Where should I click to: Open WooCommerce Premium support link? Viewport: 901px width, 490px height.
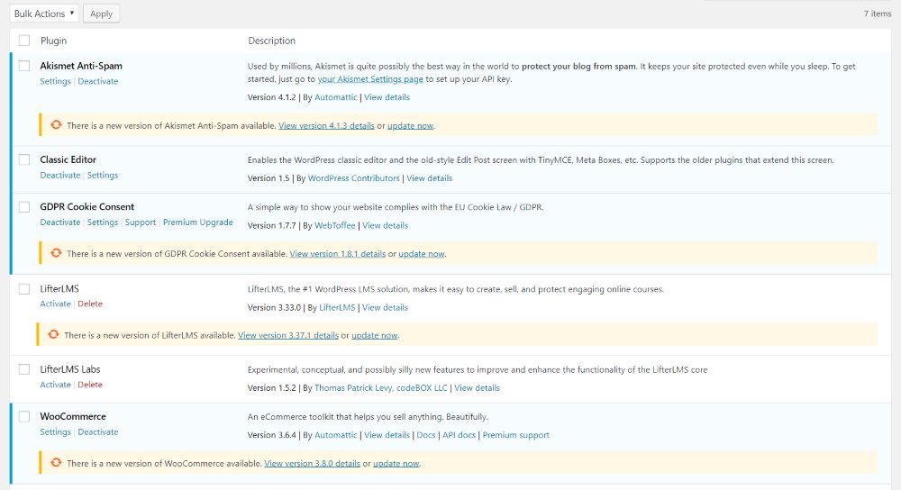(x=516, y=435)
